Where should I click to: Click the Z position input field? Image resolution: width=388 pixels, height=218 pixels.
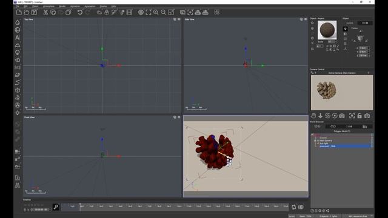pos(363,56)
